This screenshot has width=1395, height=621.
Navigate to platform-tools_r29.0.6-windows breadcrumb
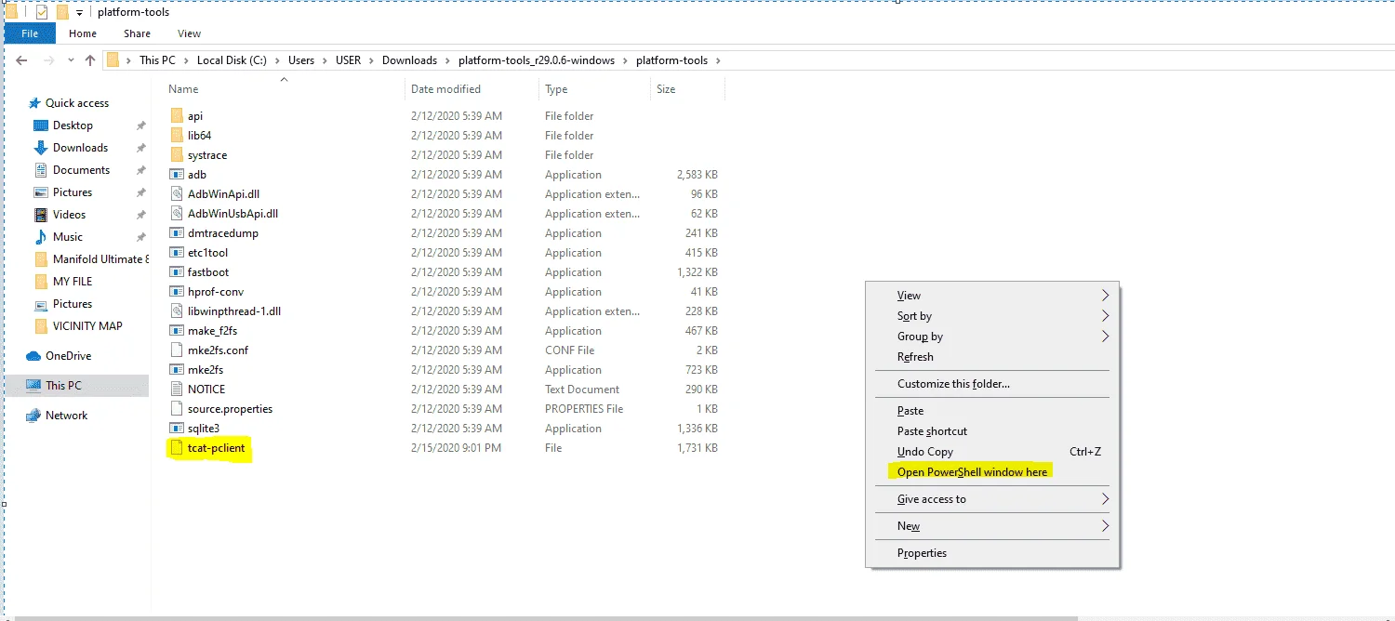[537, 60]
